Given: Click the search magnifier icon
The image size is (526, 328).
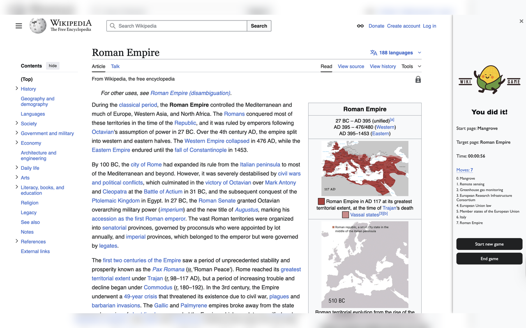Looking at the screenshot, I should click(x=113, y=26).
